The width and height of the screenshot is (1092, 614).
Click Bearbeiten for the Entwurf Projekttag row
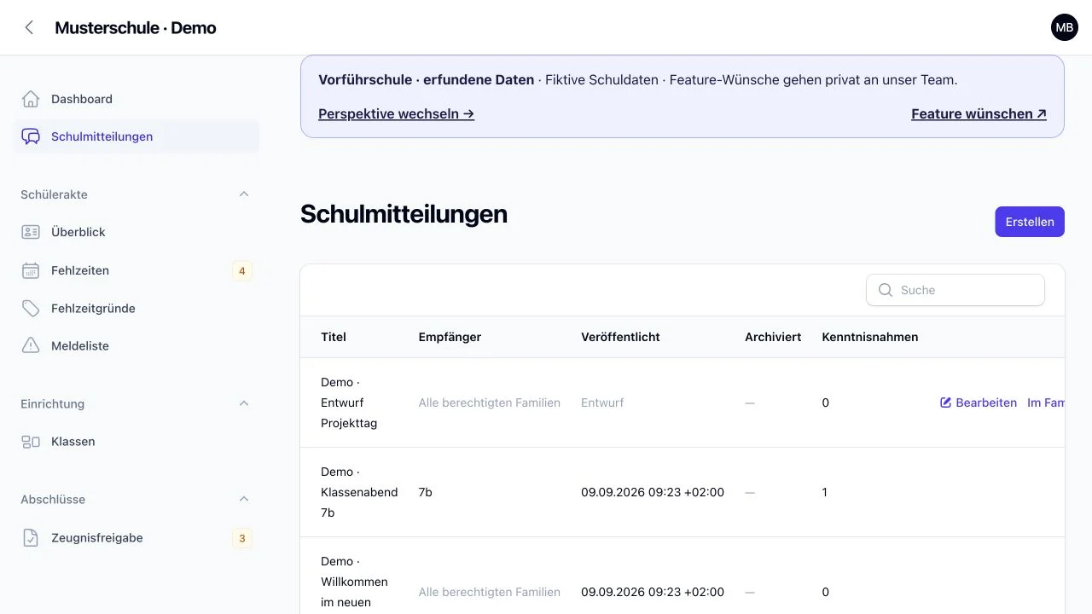(979, 403)
